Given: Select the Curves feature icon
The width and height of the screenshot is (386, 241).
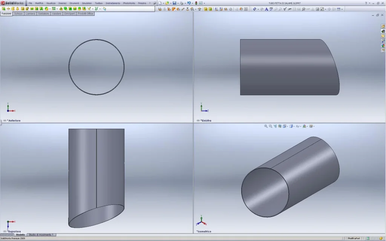Looking at the screenshot, I should point(96,9).
